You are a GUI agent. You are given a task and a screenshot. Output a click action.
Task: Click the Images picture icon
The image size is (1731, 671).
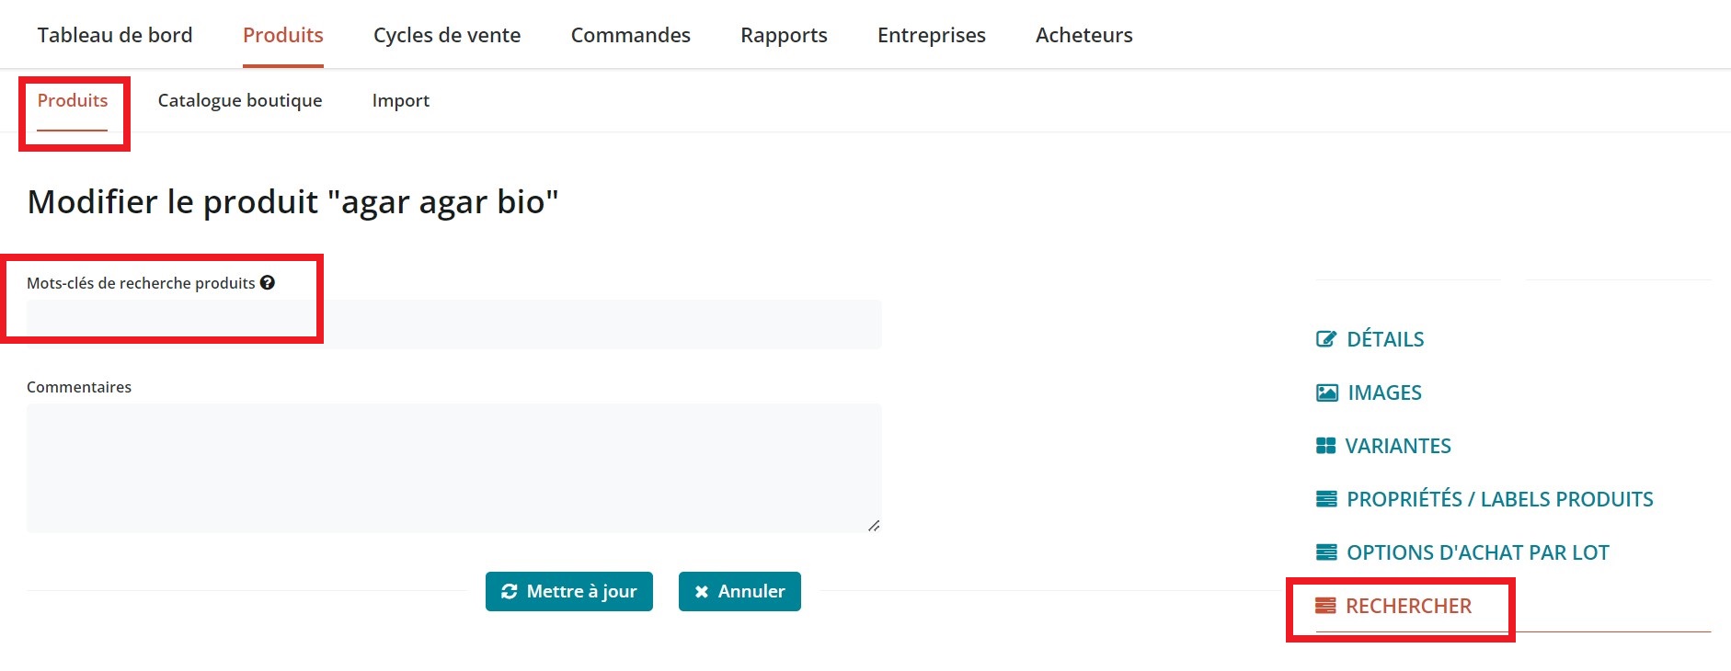(1326, 392)
